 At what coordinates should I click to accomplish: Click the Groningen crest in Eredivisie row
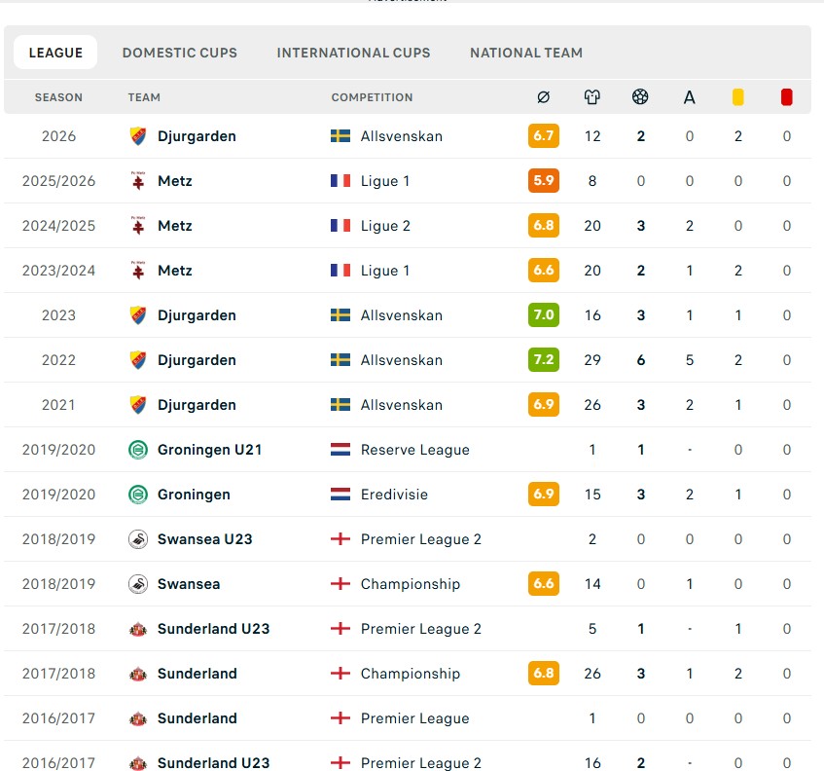coord(138,495)
